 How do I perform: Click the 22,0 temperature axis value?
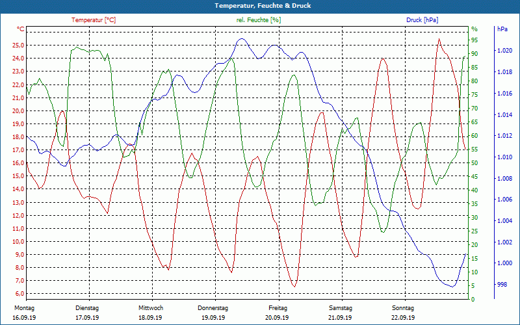click(18, 84)
